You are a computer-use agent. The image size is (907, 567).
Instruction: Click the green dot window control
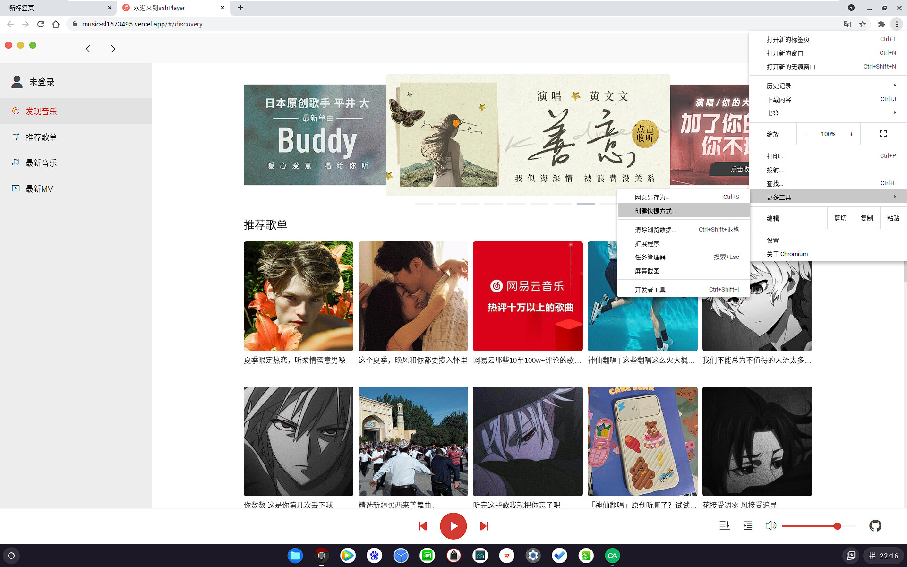(x=33, y=45)
